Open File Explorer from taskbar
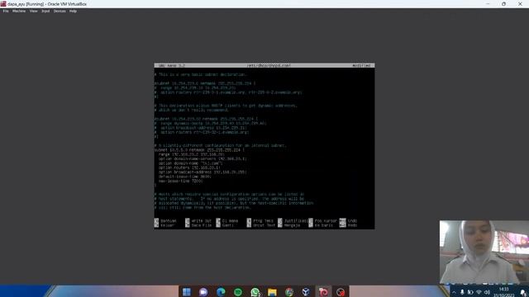 tap(272, 291)
